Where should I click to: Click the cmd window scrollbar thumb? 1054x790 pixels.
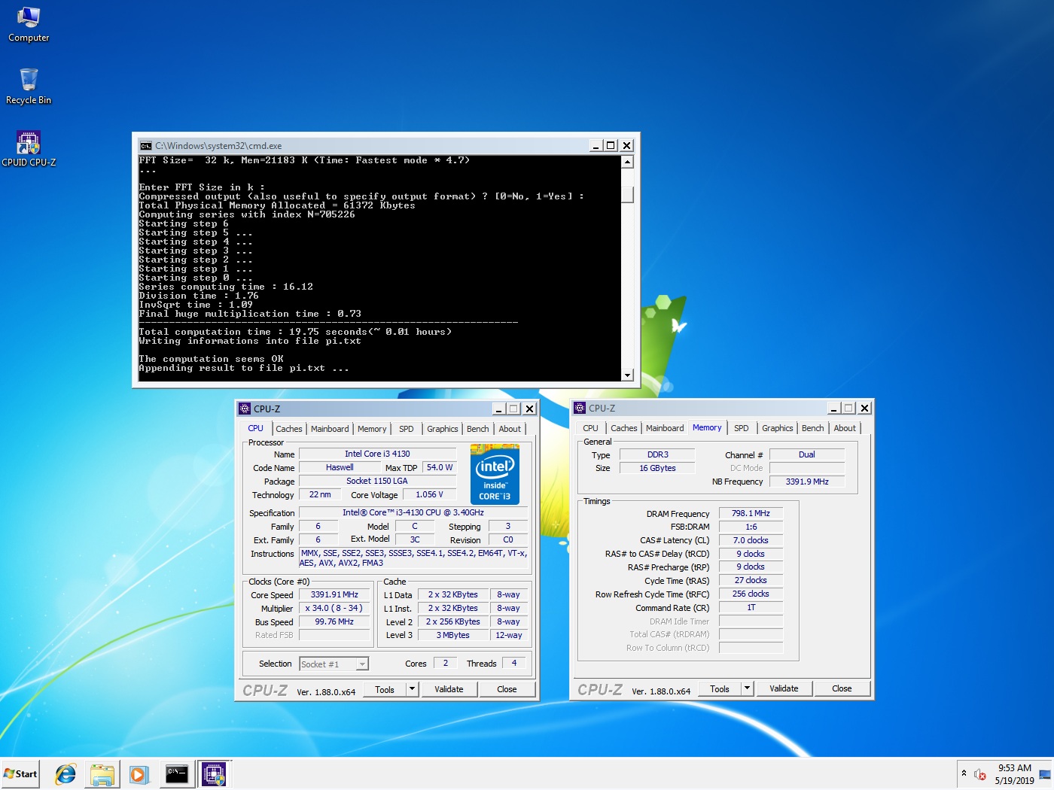628,194
